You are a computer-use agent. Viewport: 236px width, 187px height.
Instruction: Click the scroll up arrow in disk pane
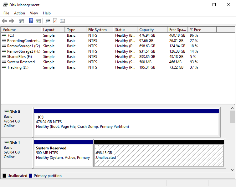point(232,108)
